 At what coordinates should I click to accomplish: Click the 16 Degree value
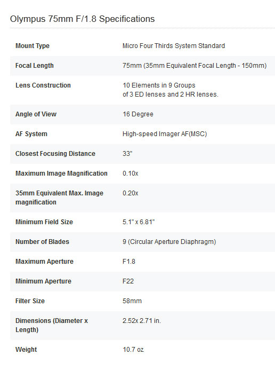click(x=138, y=114)
